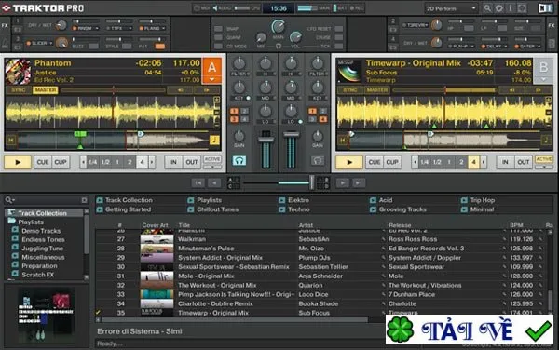Screen dimensions: 559x350
Task: Open preferences with the gear icon
Action: pos(499,7)
